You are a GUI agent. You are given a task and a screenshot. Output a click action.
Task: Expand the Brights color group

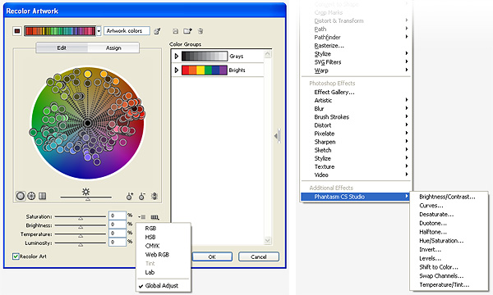pos(177,70)
